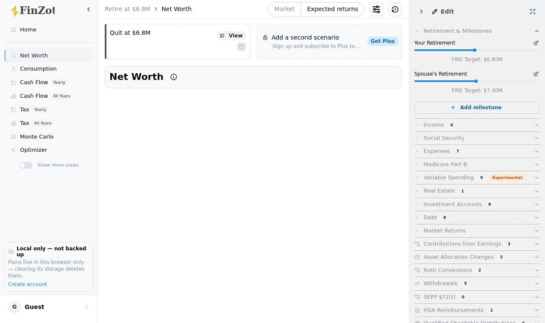
Task: Adjust Spouse's Retirement slider handle
Action: click(476, 81)
